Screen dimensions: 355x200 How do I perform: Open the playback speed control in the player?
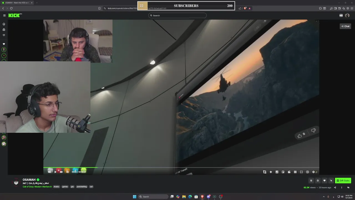(x=307, y=172)
